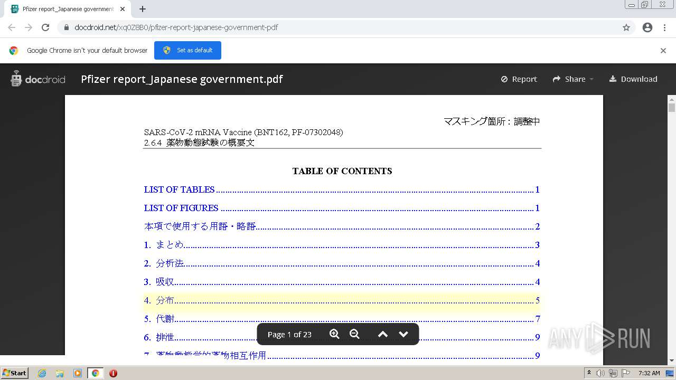Go to previous page with up chevron
676x380 pixels.
[383, 334]
